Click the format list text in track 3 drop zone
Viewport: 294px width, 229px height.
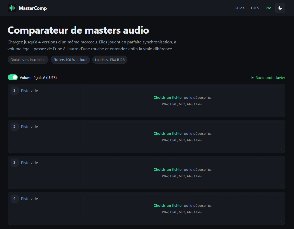(183, 176)
